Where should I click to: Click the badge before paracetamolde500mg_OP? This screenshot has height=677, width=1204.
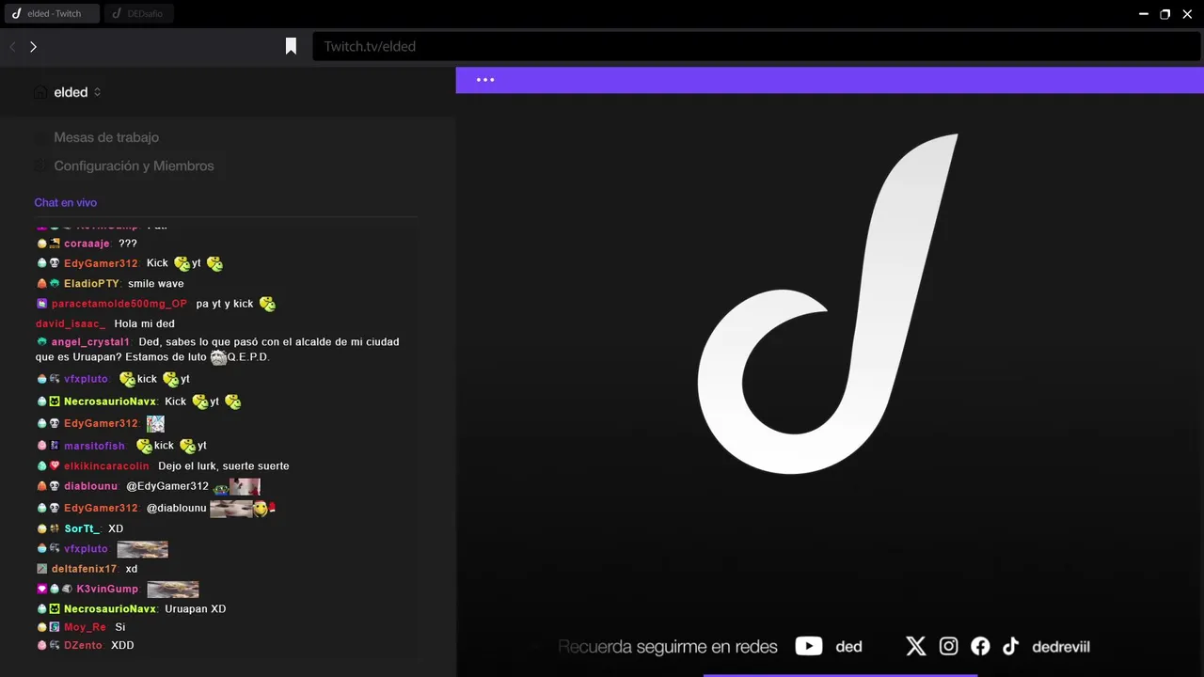41,304
